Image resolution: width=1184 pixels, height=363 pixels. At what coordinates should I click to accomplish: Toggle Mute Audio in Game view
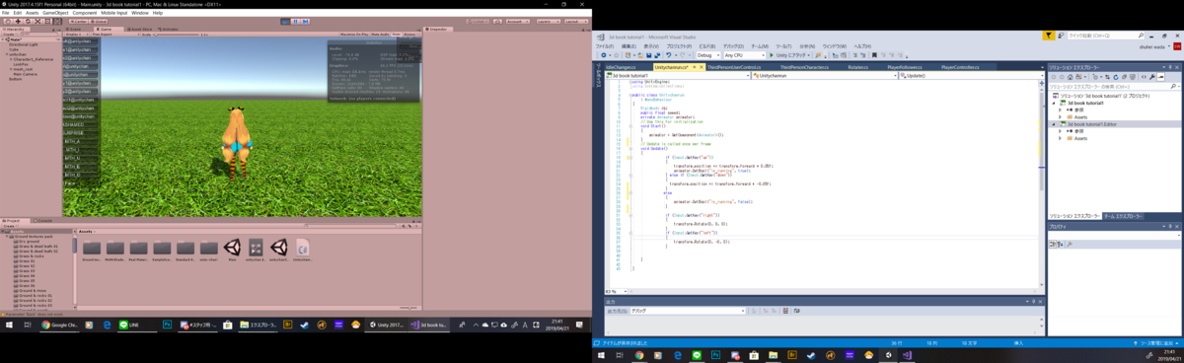point(379,35)
